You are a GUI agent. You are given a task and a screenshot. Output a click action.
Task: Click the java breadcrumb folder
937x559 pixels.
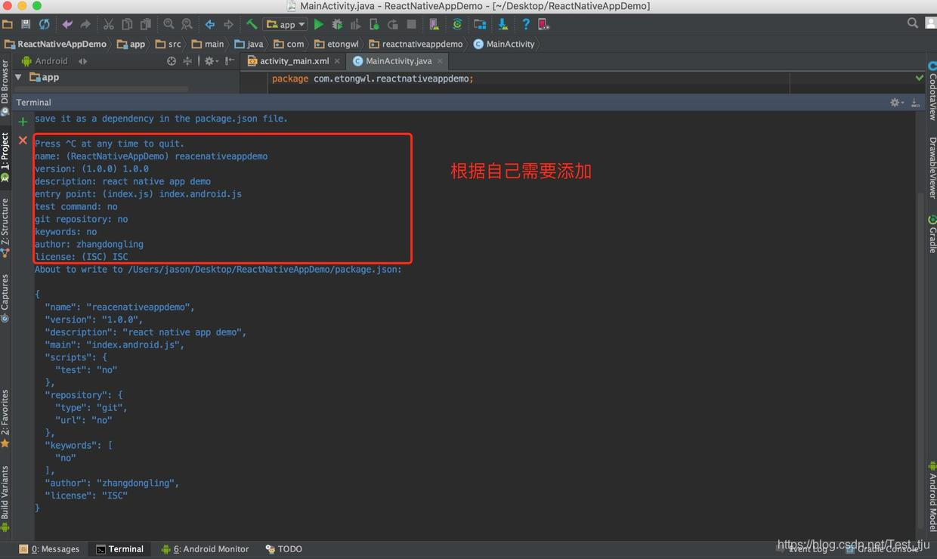coord(249,44)
